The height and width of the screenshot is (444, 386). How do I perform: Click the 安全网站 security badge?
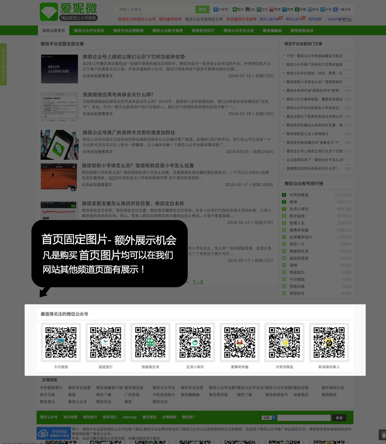pyautogui.click(x=54, y=433)
